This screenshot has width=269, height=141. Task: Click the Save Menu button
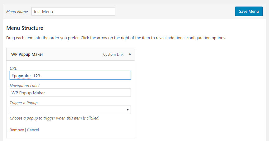click(249, 11)
